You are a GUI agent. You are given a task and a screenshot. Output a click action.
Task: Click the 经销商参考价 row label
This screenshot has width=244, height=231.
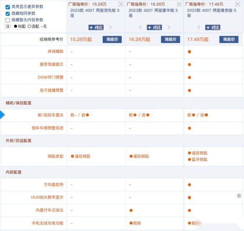(52, 39)
